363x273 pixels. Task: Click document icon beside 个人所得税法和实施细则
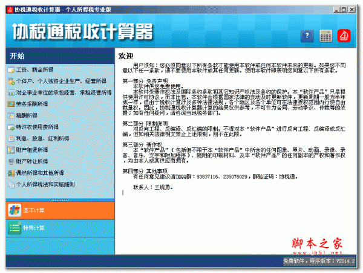[11, 184]
